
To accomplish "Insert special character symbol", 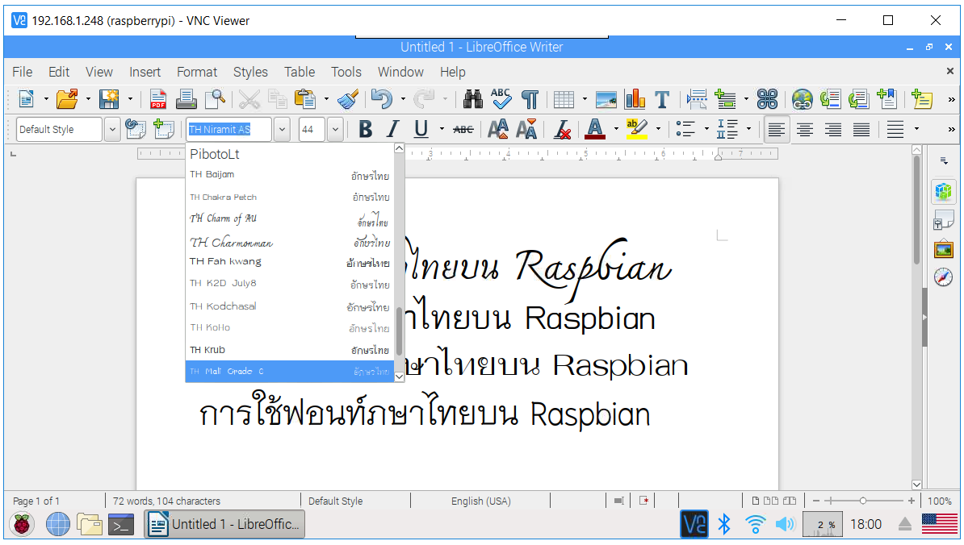I will [x=767, y=99].
